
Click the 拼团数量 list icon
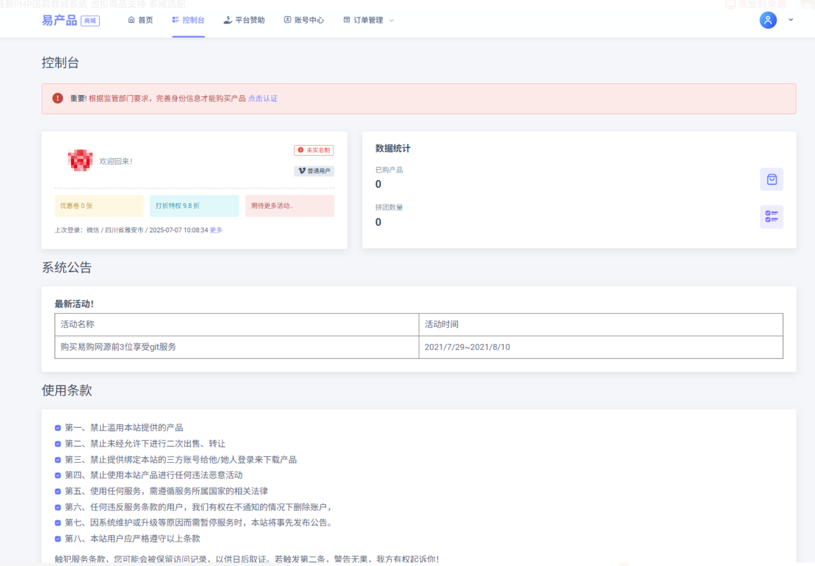[x=771, y=216]
